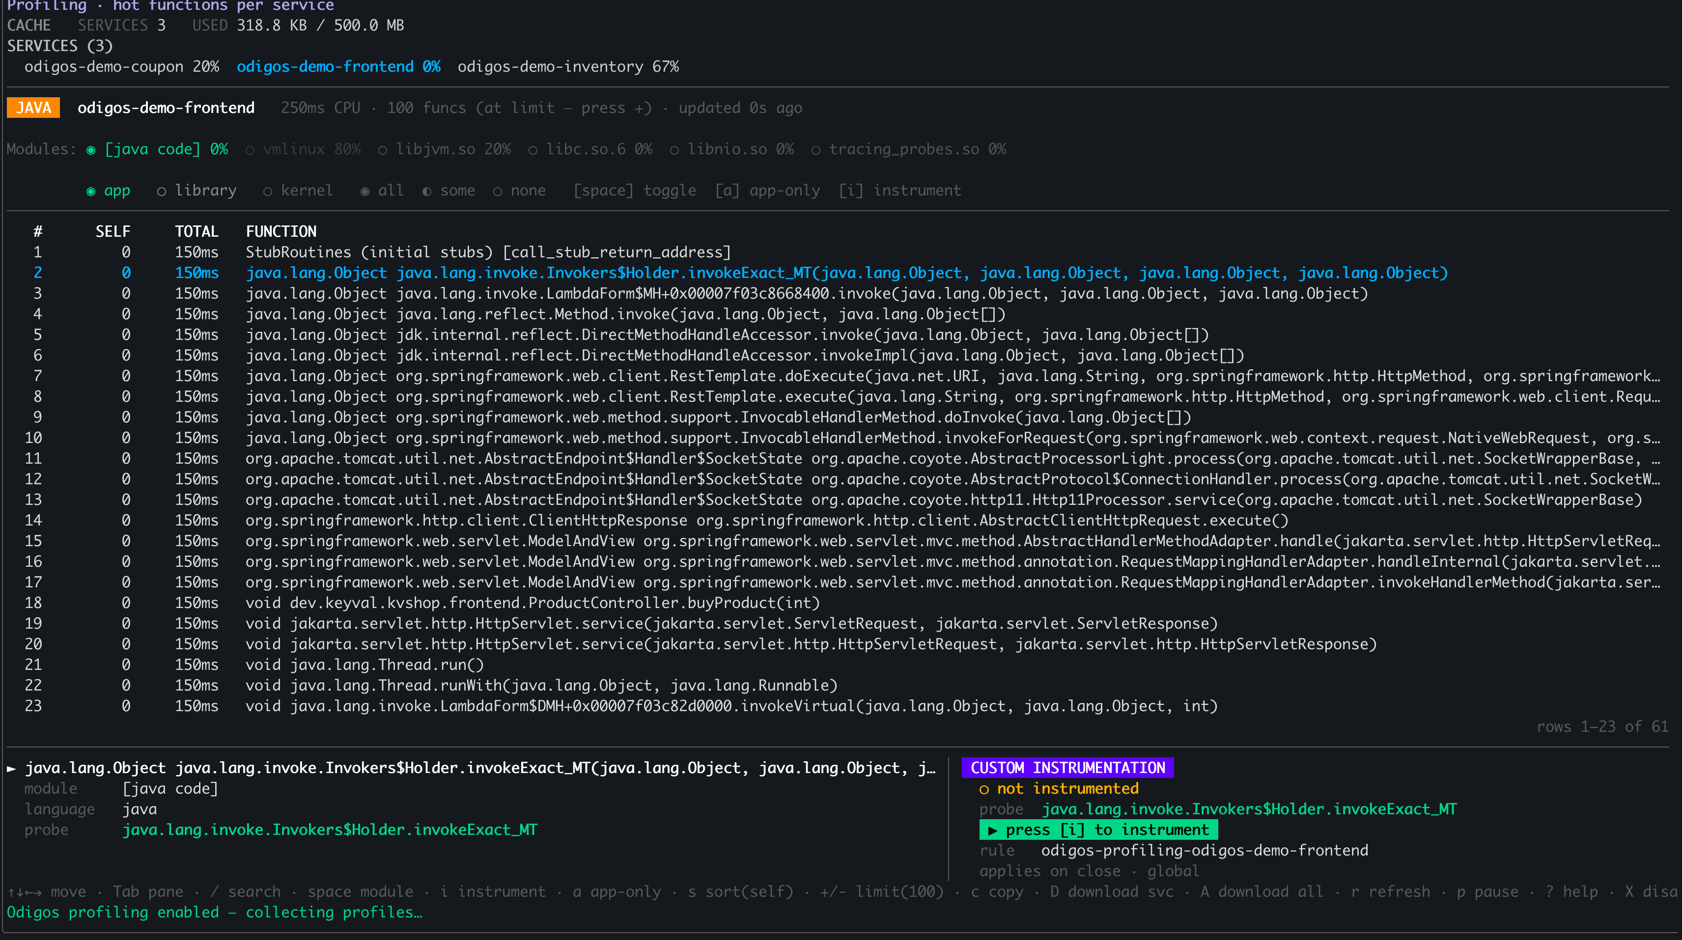Click the [i] instrument hint
This screenshot has height=940, width=1682.
900,191
